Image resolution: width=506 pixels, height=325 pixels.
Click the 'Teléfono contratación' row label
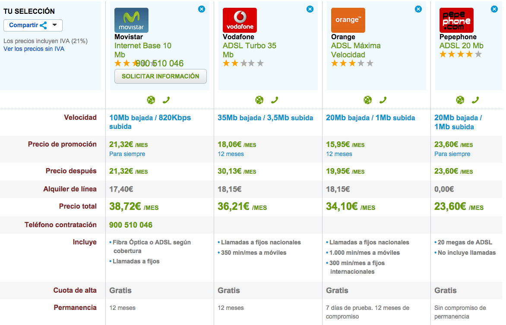coord(61,225)
